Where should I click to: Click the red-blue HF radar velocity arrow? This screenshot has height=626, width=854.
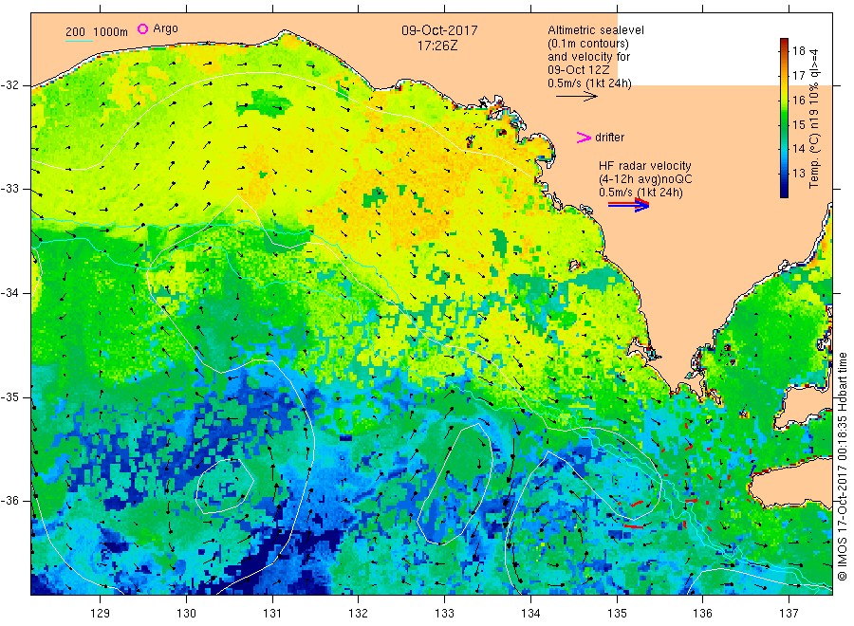click(x=628, y=205)
